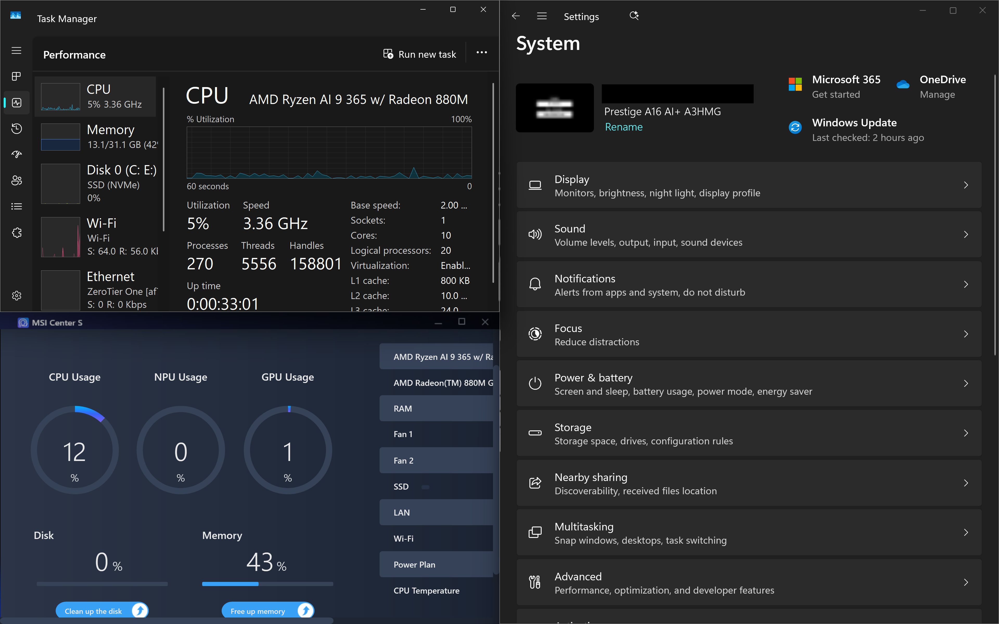Open Services puzzle icon in Task Manager
This screenshot has height=624, width=999.
(x=16, y=233)
